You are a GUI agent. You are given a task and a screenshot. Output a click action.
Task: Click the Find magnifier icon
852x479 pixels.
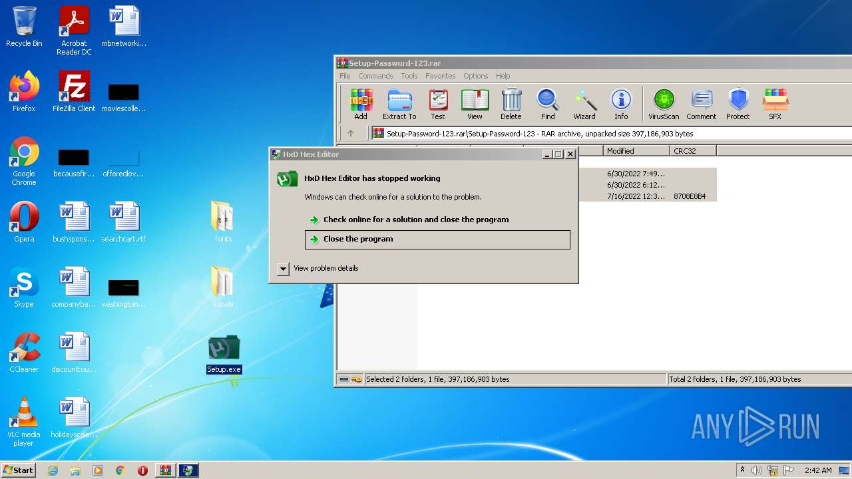pyautogui.click(x=548, y=104)
